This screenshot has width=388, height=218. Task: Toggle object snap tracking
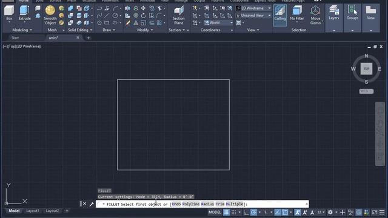point(278,212)
